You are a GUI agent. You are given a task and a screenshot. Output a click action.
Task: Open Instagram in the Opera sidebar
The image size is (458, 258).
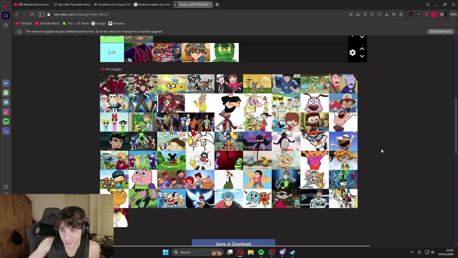point(6,112)
